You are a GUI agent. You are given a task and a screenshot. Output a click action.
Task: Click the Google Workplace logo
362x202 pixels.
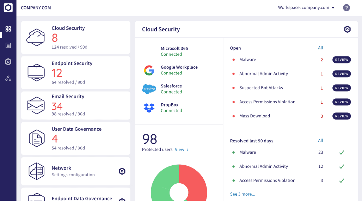[149, 70]
